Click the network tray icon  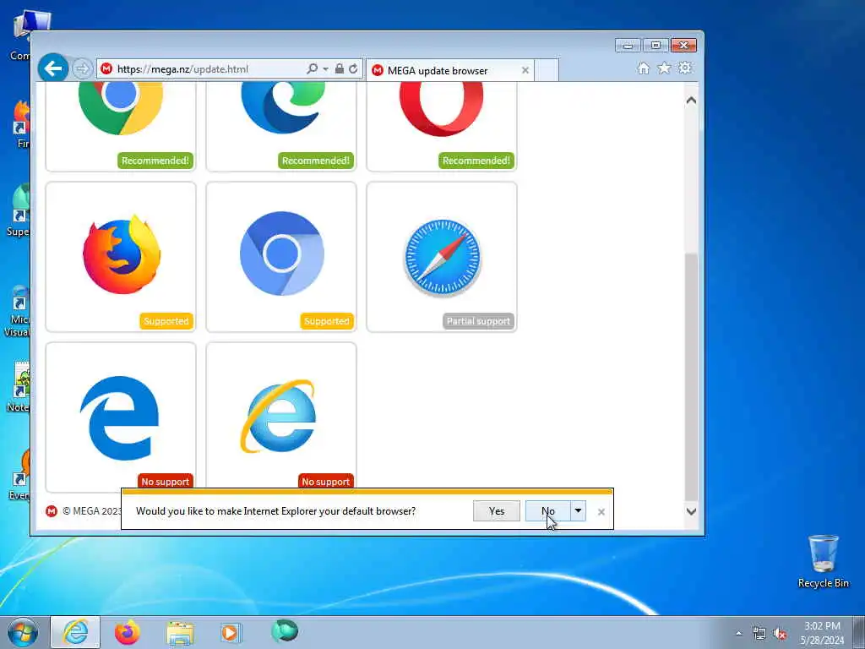[759, 633]
